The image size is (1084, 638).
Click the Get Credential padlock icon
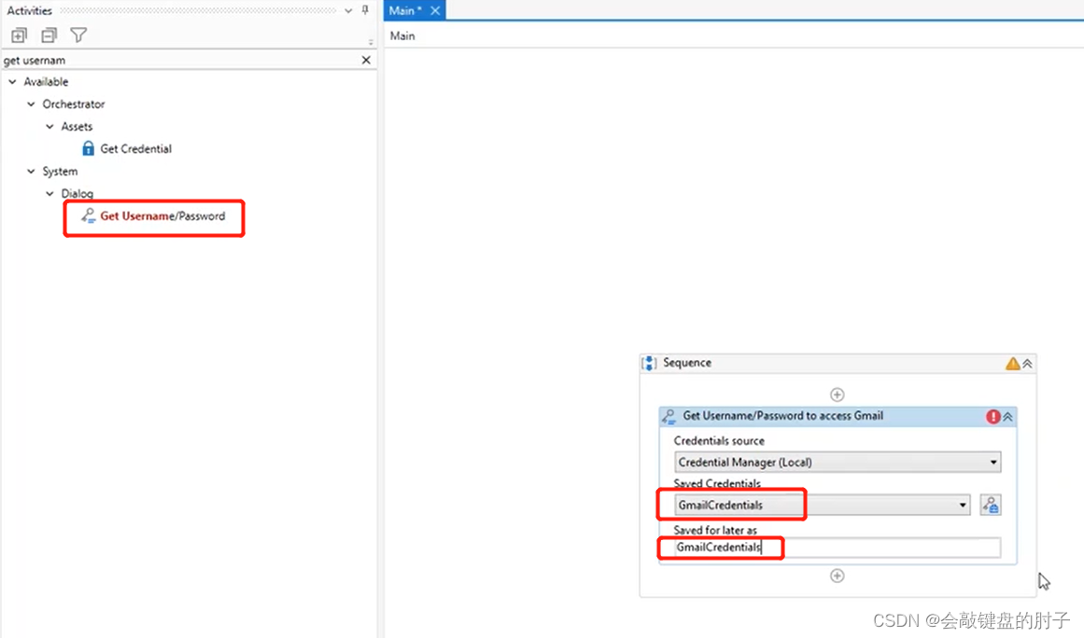tap(88, 147)
